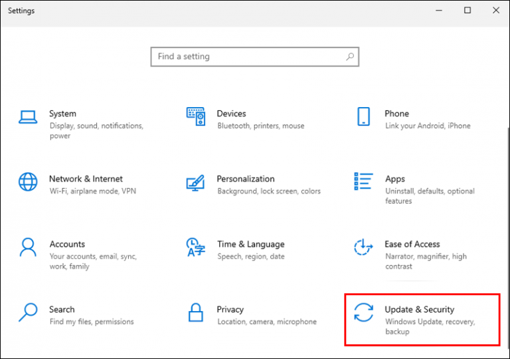This screenshot has height=359, width=510.
Task: Focus the Find a setting field
Action: [x=246, y=57]
